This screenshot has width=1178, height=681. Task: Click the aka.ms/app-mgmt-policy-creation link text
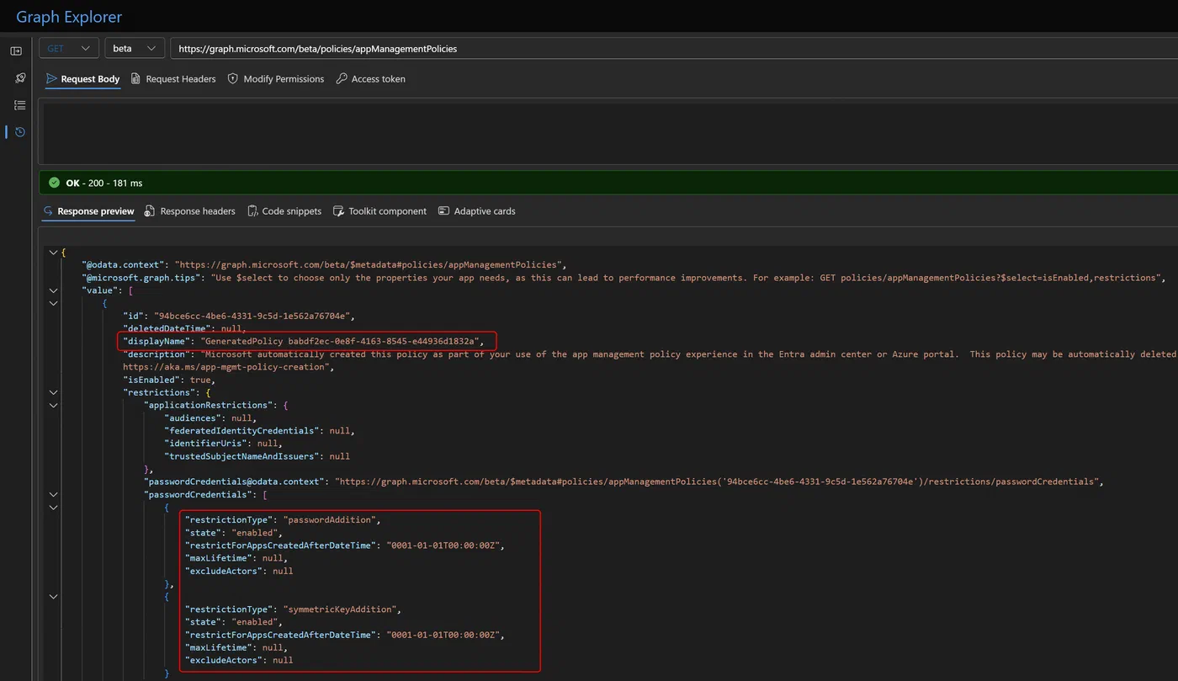224,367
